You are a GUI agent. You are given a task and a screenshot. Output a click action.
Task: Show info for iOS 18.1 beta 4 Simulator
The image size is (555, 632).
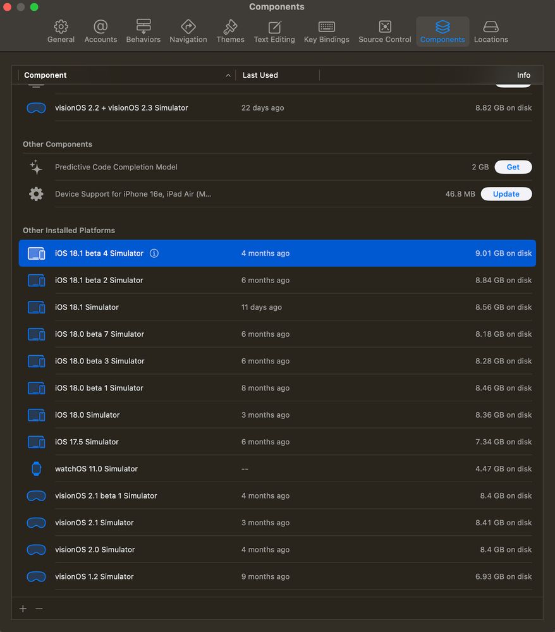pyautogui.click(x=154, y=253)
